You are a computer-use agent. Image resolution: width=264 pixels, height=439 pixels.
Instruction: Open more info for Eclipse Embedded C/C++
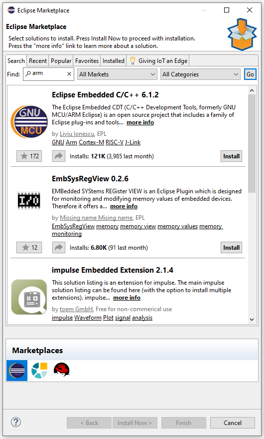[x=140, y=122]
